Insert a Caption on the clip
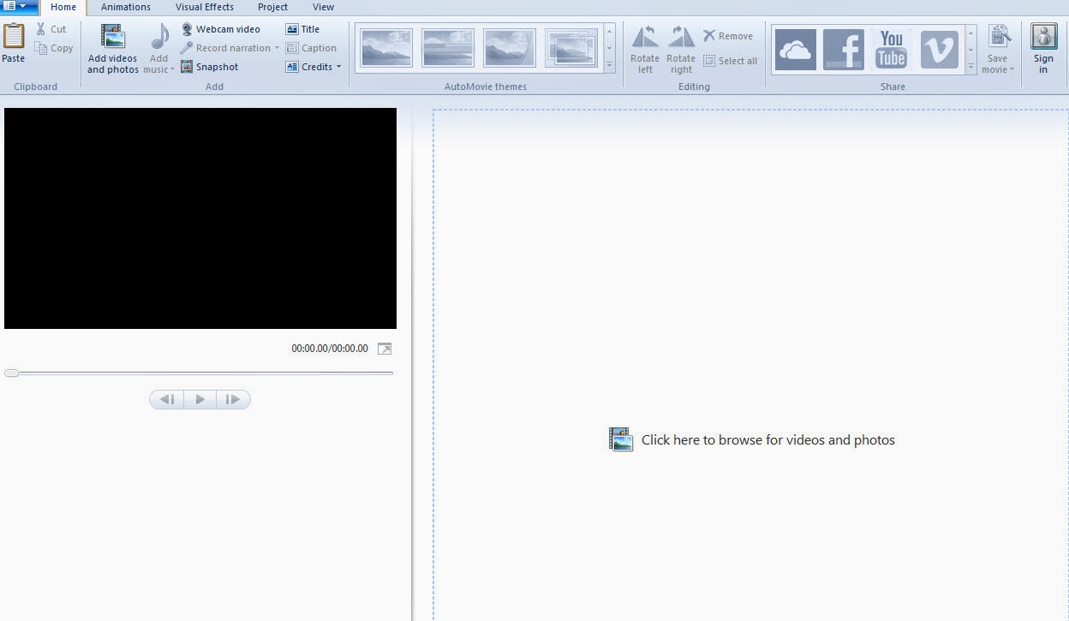This screenshot has width=1069, height=621. click(312, 47)
